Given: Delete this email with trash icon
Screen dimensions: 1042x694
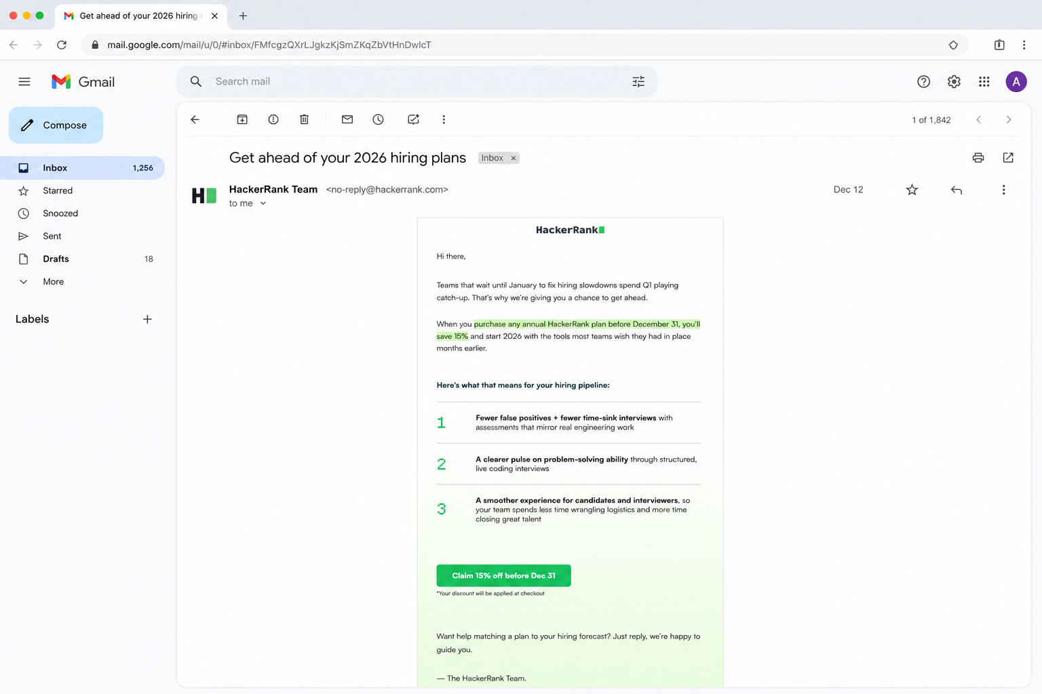Looking at the screenshot, I should point(305,119).
